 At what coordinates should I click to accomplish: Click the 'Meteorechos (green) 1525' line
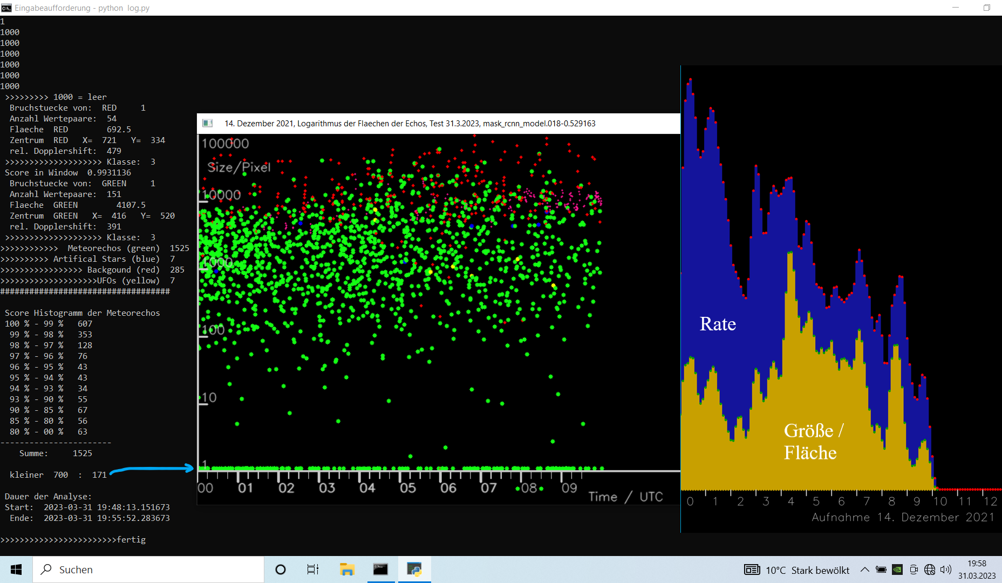95,248
